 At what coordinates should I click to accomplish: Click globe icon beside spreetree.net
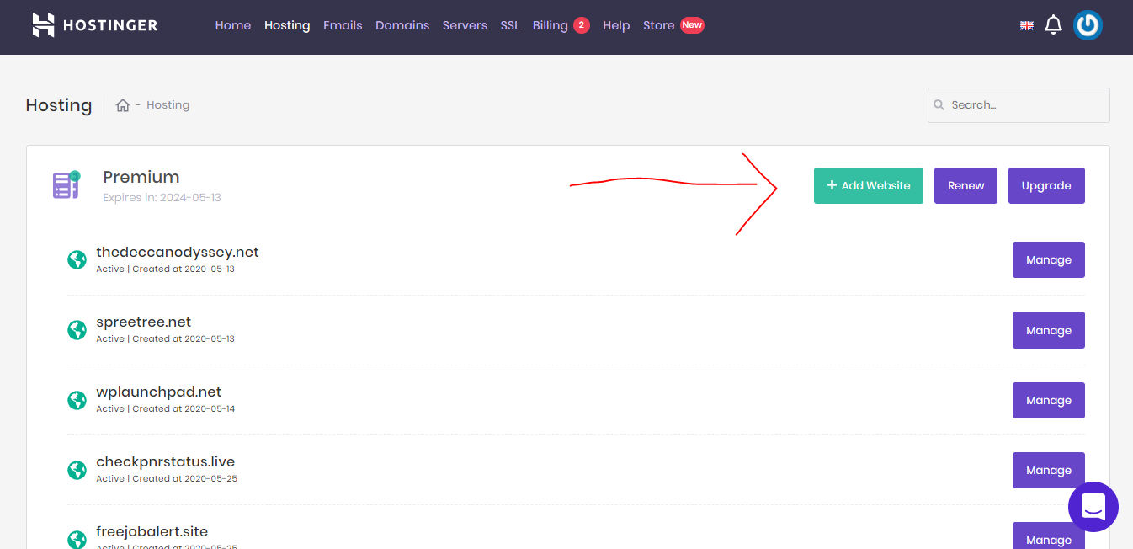(x=77, y=329)
